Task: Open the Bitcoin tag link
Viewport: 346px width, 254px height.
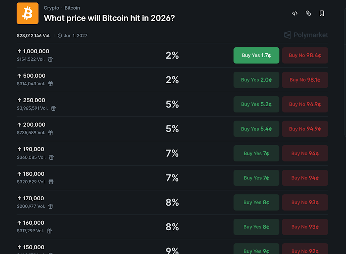Action: [x=72, y=8]
